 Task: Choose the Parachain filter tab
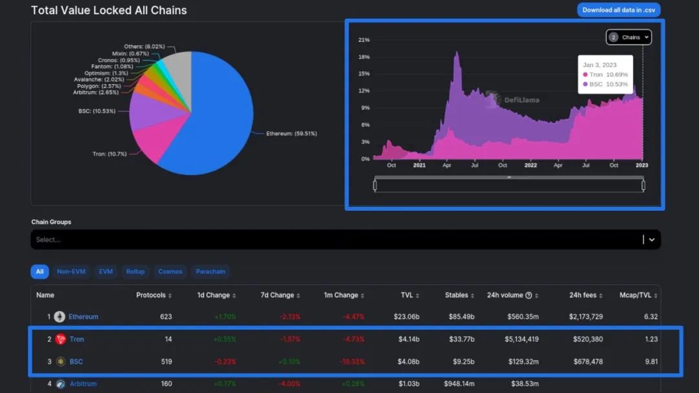pos(210,271)
